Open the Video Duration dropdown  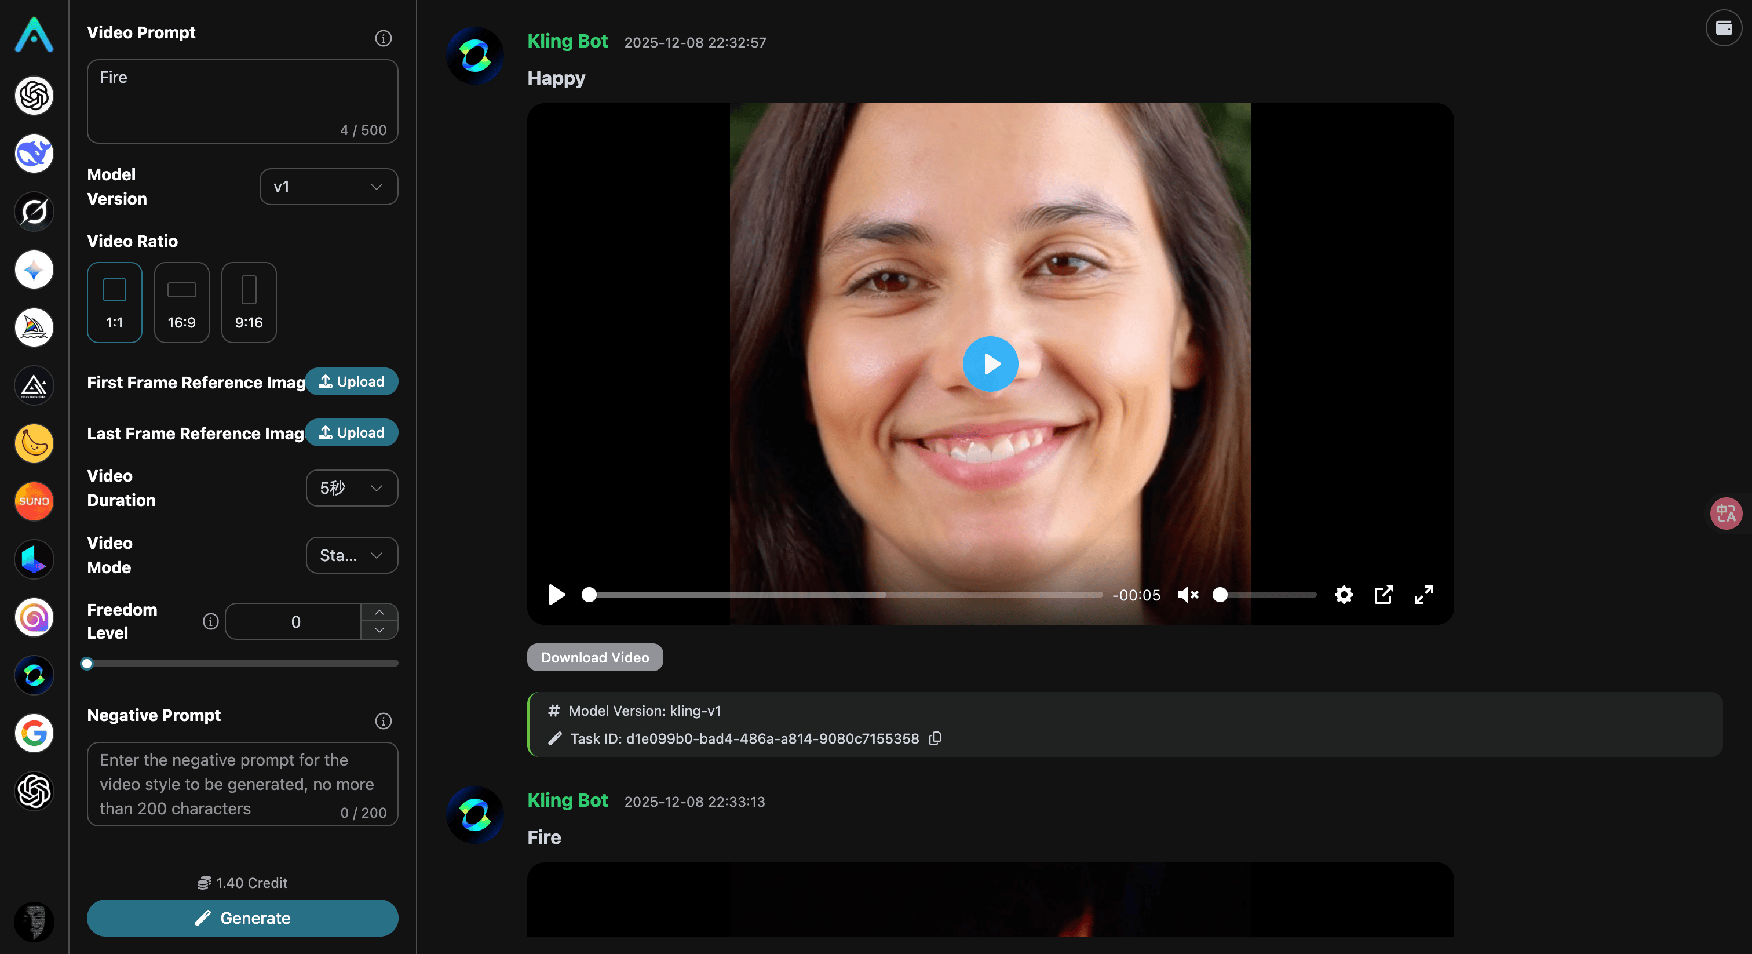[x=352, y=488]
